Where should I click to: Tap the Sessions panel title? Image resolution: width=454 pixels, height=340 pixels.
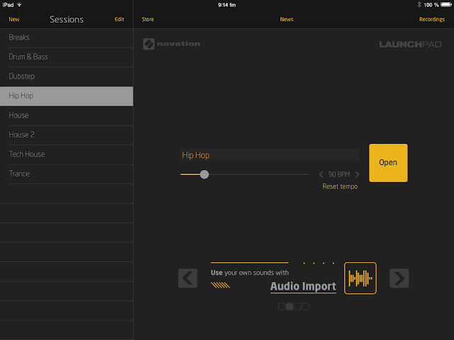(x=67, y=19)
